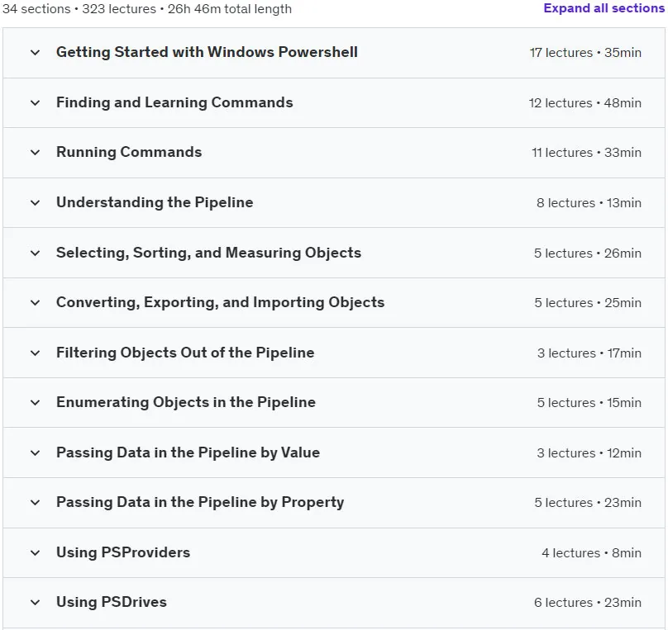Select the Finding and Learning Commands title

[174, 102]
